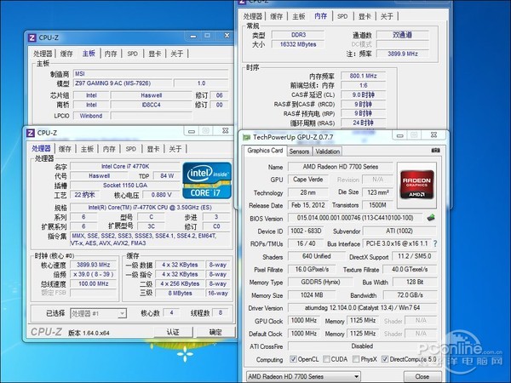
Task: Toggle the CUDA checkbox
Action: (x=330, y=359)
